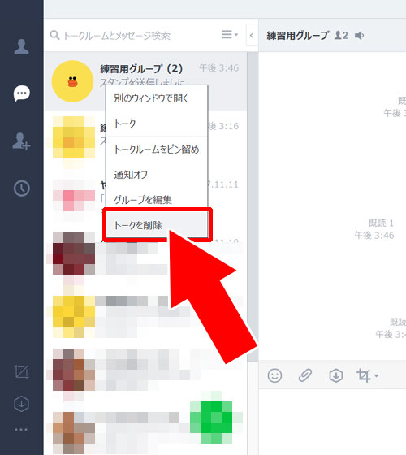Choose トークルームをピン留め option
This screenshot has height=455, width=406.
pyautogui.click(x=157, y=149)
